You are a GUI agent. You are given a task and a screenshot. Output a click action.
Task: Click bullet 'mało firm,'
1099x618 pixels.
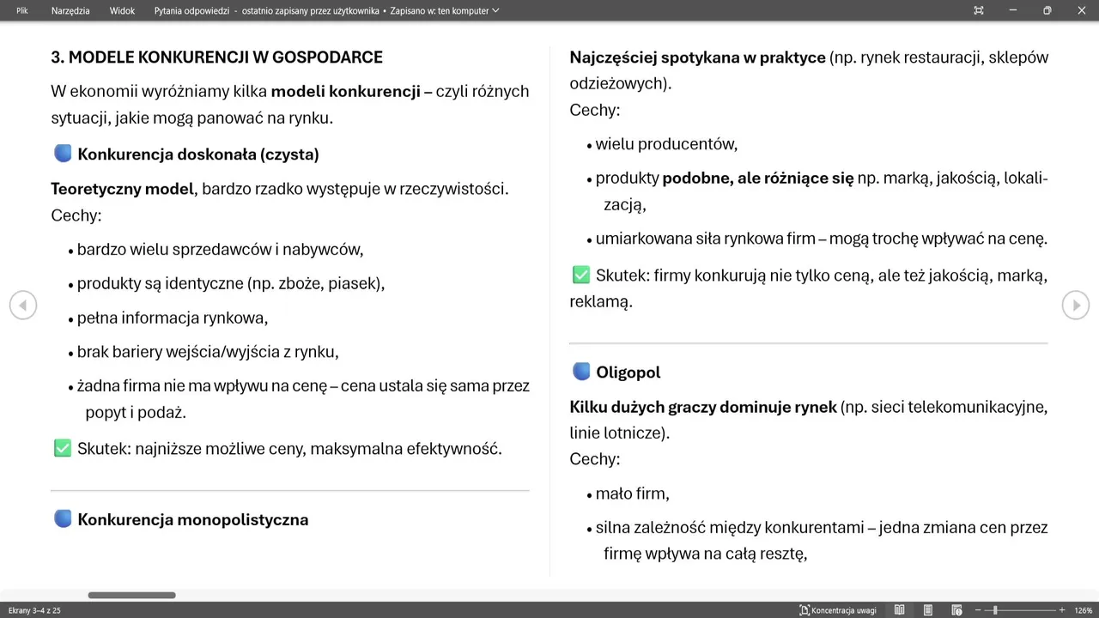[x=633, y=494]
